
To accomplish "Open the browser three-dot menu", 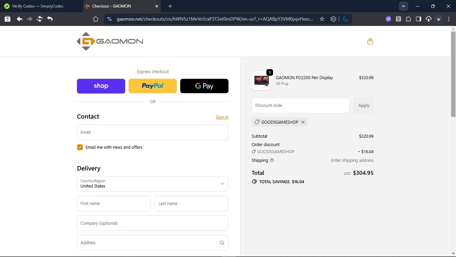I will [449, 19].
